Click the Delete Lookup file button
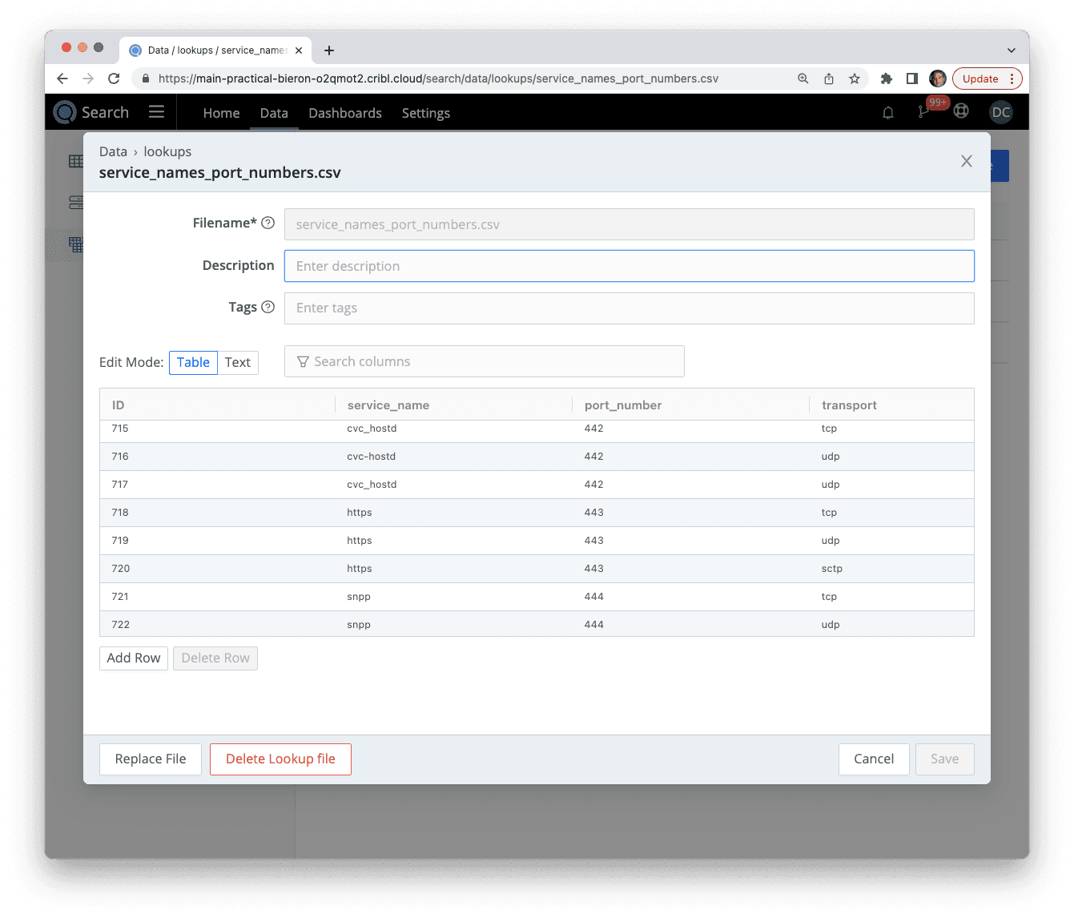1074x918 pixels. point(280,759)
